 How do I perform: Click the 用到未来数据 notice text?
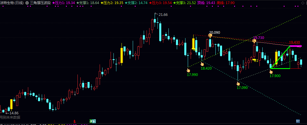pos(10,117)
